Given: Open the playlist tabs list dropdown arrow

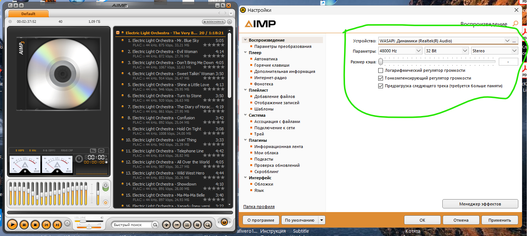Looking at the screenshot, I should pyautogui.click(x=230, y=14).
